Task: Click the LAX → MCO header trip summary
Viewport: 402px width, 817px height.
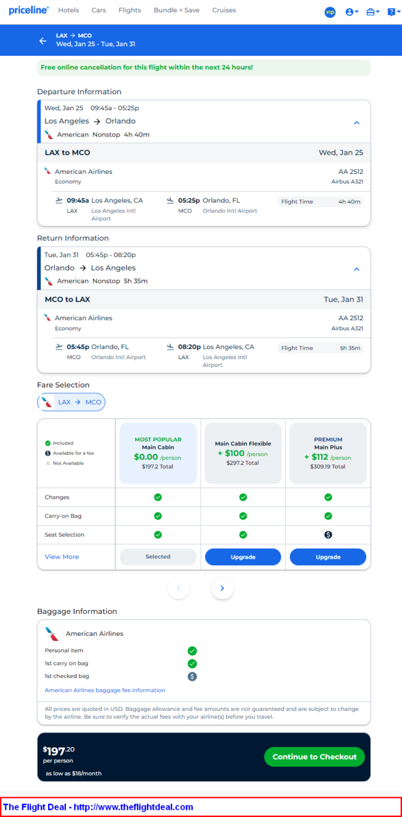Action: click(x=96, y=40)
